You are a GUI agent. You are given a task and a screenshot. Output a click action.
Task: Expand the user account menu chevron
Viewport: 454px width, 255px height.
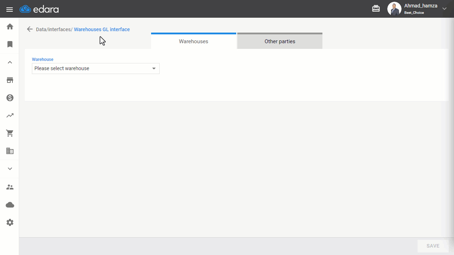tap(444, 9)
